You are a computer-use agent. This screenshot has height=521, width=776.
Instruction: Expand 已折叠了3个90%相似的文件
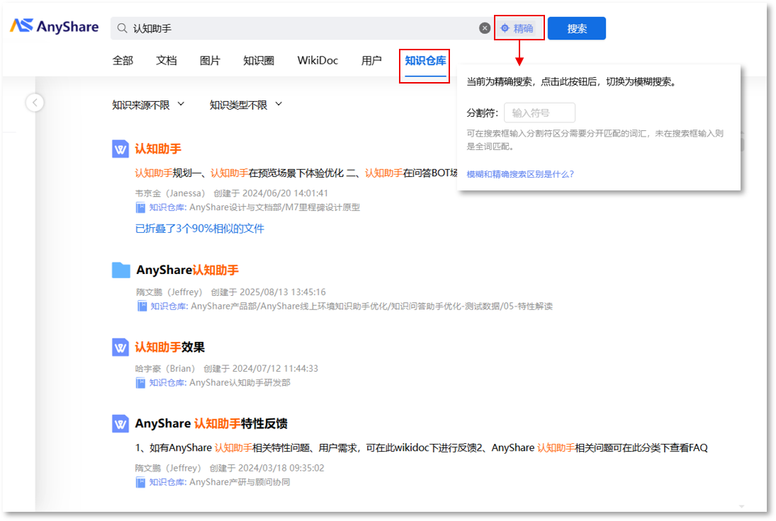[x=199, y=229]
